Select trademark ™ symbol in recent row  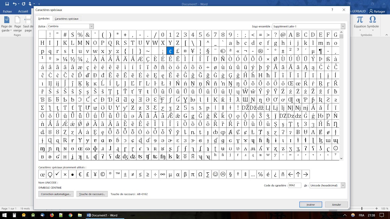click(118, 174)
